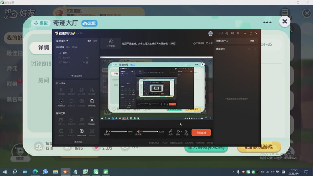
Task: Switch to the 我的场景 tab
Action: (60, 47)
